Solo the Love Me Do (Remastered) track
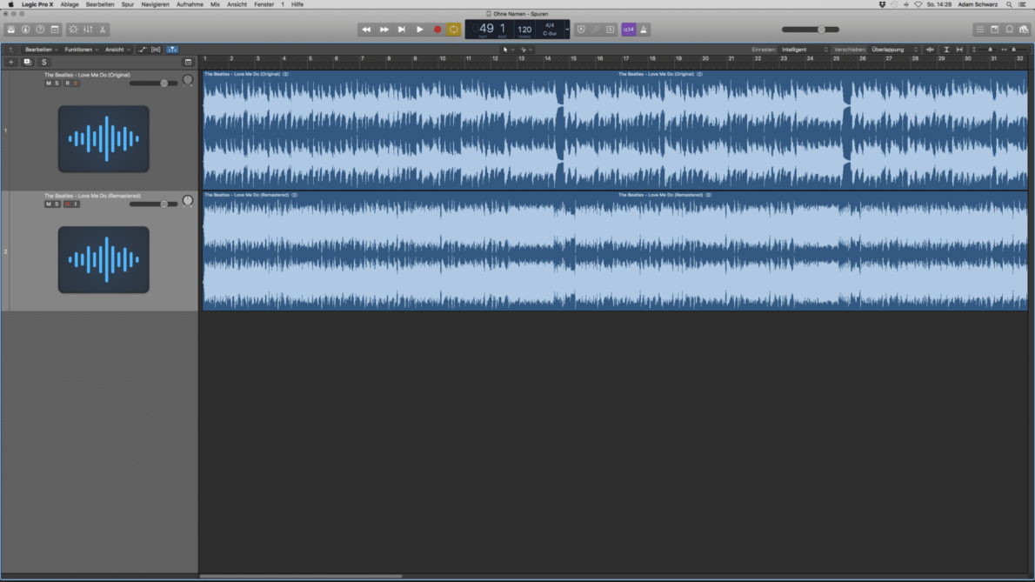Screen dimensions: 1035x582 pos(57,204)
